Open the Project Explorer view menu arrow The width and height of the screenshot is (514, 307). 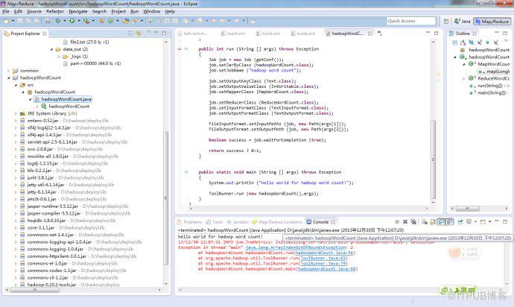[148, 32]
